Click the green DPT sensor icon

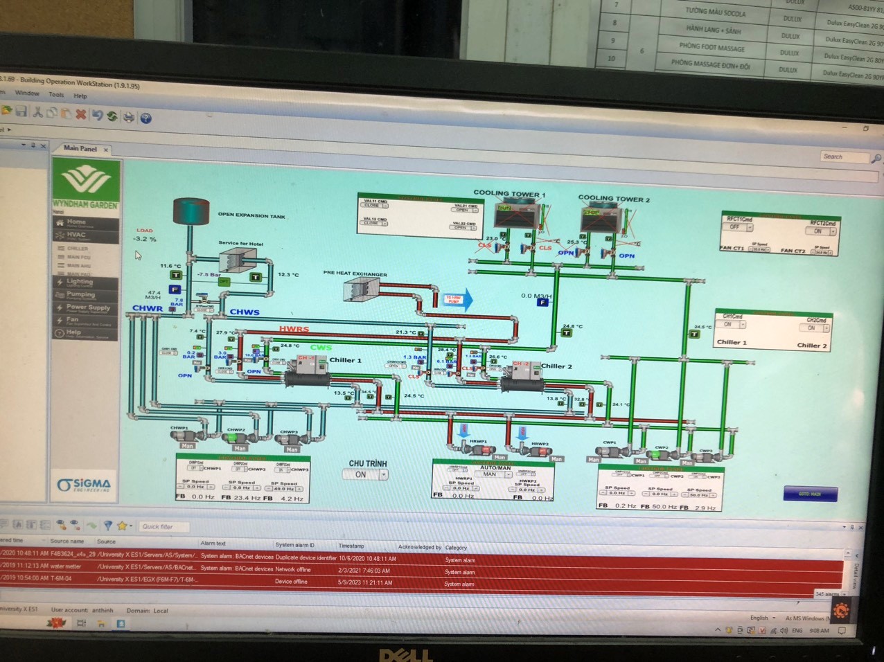(224, 282)
